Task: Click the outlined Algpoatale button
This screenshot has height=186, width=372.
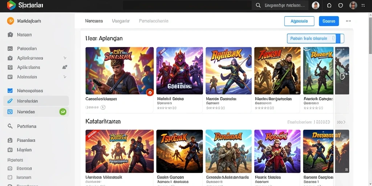Action: (x=299, y=21)
